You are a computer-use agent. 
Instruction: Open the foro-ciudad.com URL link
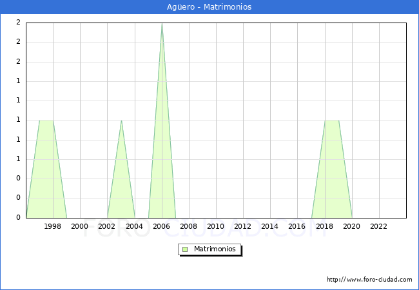click(369, 280)
